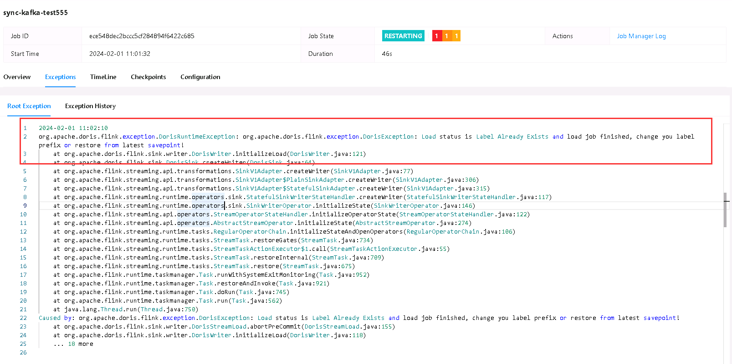Click line SinkV1Adapter.java:77 stack entry
The width and height of the screenshot is (732, 364).
233,171
